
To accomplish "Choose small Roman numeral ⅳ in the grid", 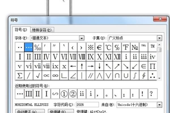I will pos(152,57).
